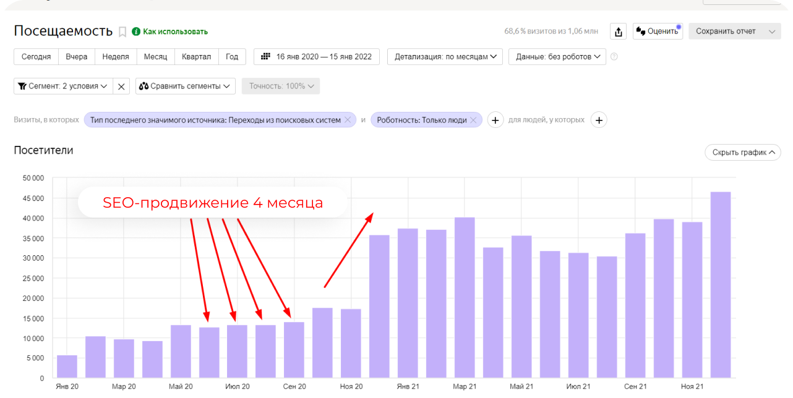Open the 'Данные: без роботов' dropdown
This screenshot has height=398, width=793.
556,56
